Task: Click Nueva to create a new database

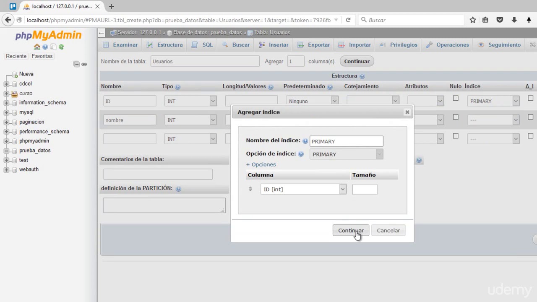Action: [x=26, y=74]
